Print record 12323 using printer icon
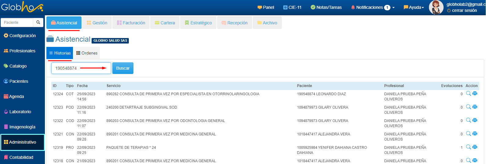The width and height of the screenshot is (486, 164). (x=475, y=107)
